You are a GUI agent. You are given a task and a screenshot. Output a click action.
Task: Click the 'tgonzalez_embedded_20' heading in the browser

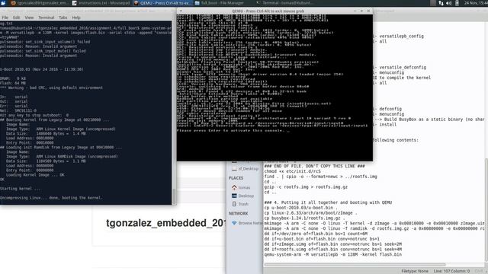pos(166,223)
